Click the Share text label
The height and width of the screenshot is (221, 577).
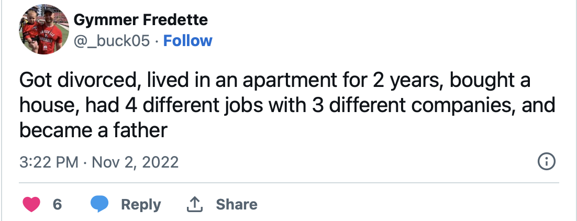[237, 204]
